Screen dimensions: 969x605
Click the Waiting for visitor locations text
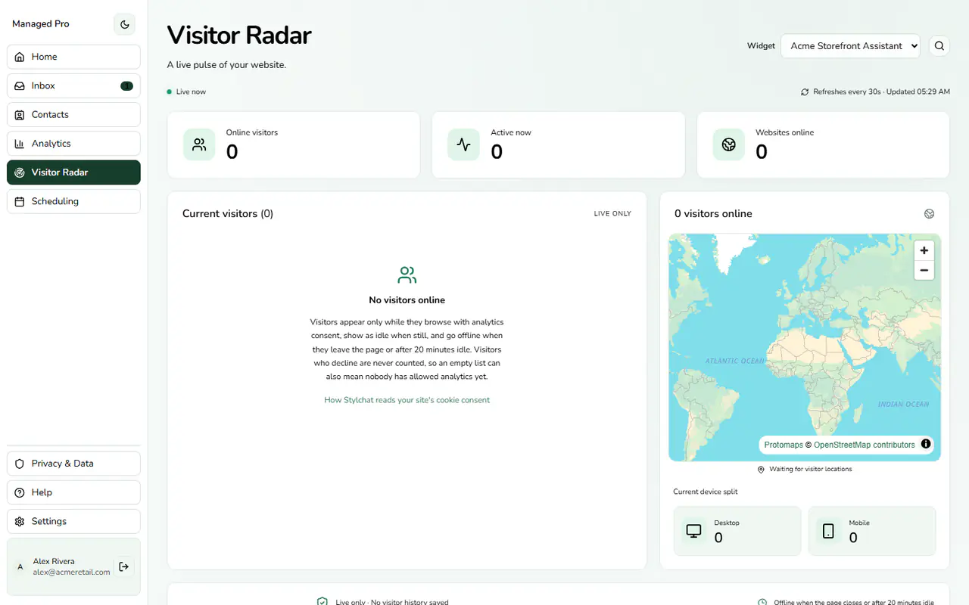point(811,470)
